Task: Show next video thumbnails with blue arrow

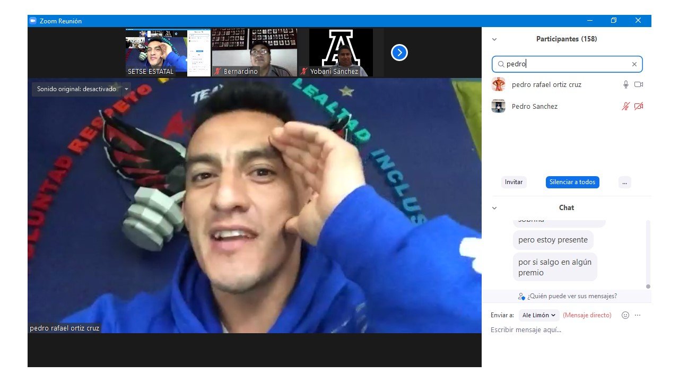Action: point(399,53)
